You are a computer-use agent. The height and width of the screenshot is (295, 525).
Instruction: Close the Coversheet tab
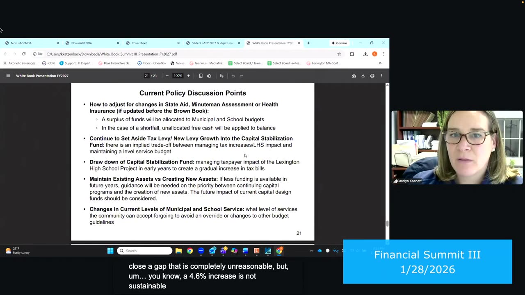(x=178, y=43)
